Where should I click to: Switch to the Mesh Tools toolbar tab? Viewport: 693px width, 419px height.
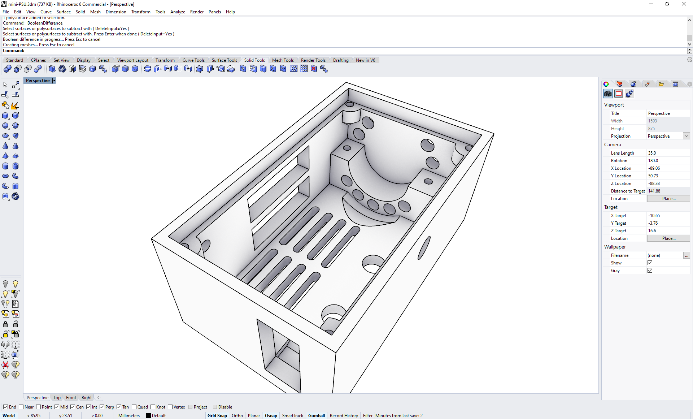[x=283, y=60]
